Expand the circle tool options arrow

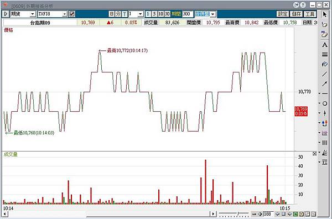[x=319, y=103]
